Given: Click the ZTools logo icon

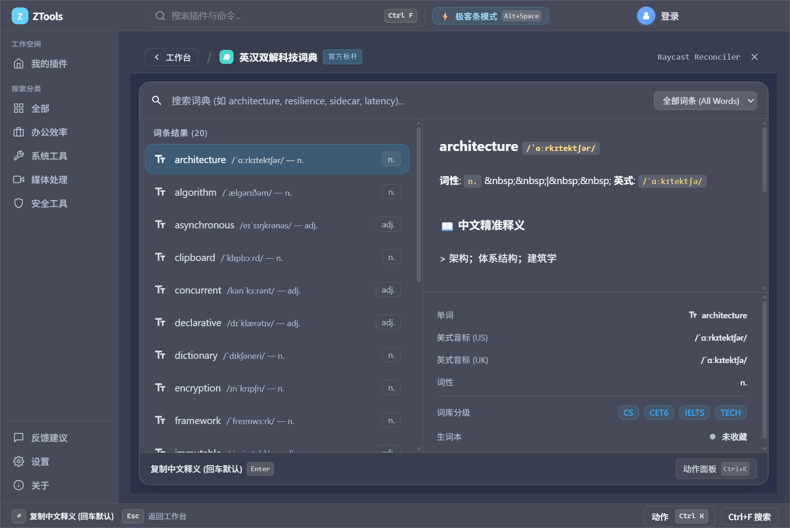Looking at the screenshot, I should click(x=20, y=16).
